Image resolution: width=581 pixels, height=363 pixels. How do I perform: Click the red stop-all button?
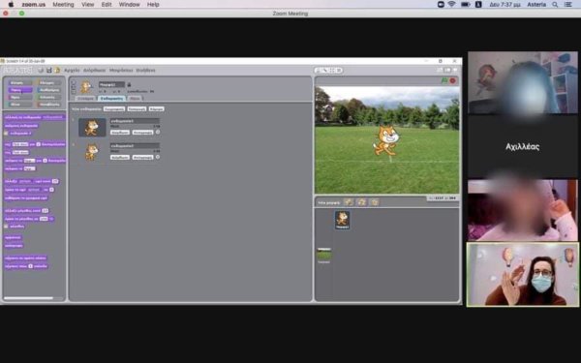pyautogui.click(x=453, y=80)
